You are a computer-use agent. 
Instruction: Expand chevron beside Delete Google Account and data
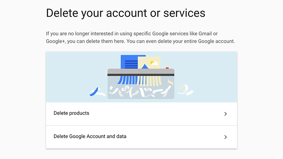coord(225,137)
